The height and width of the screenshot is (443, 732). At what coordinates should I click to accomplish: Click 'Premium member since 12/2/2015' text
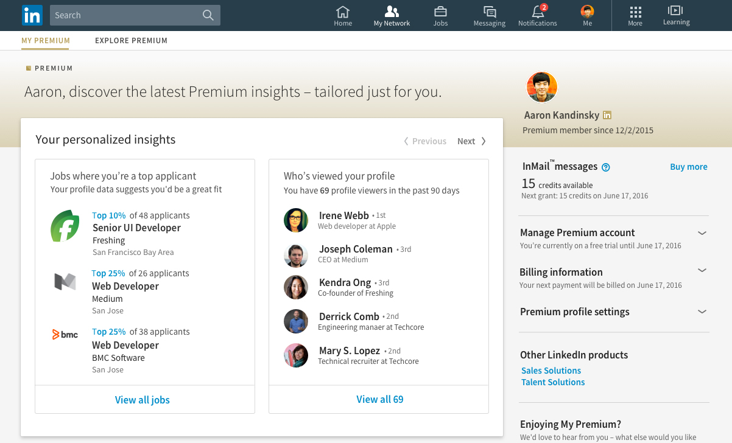point(588,130)
